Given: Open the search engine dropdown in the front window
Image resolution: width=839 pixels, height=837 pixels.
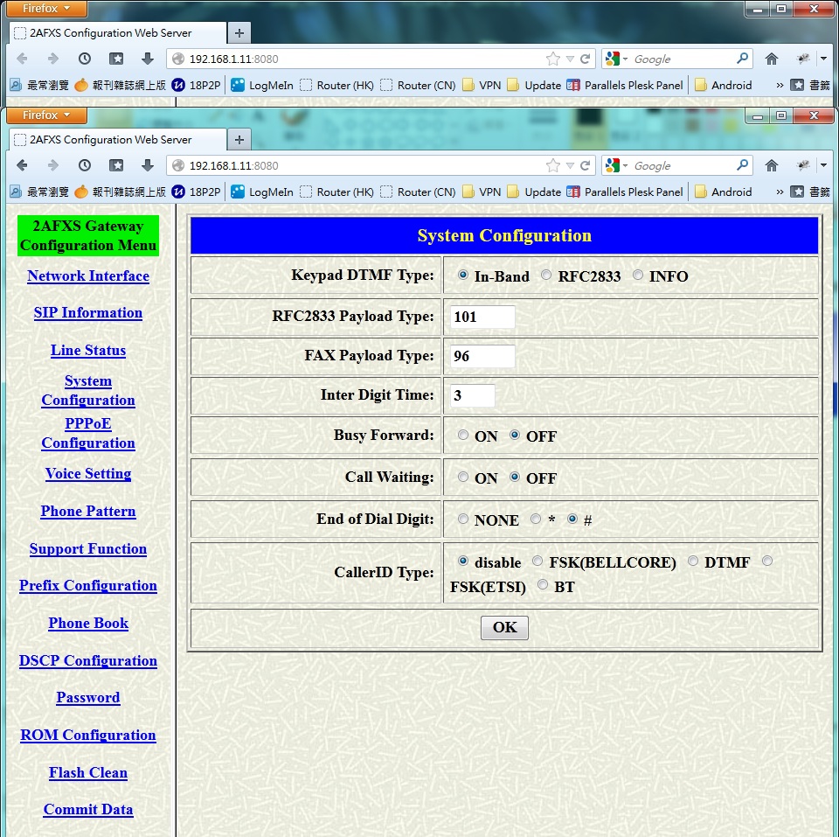Looking at the screenshot, I should [616, 165].
